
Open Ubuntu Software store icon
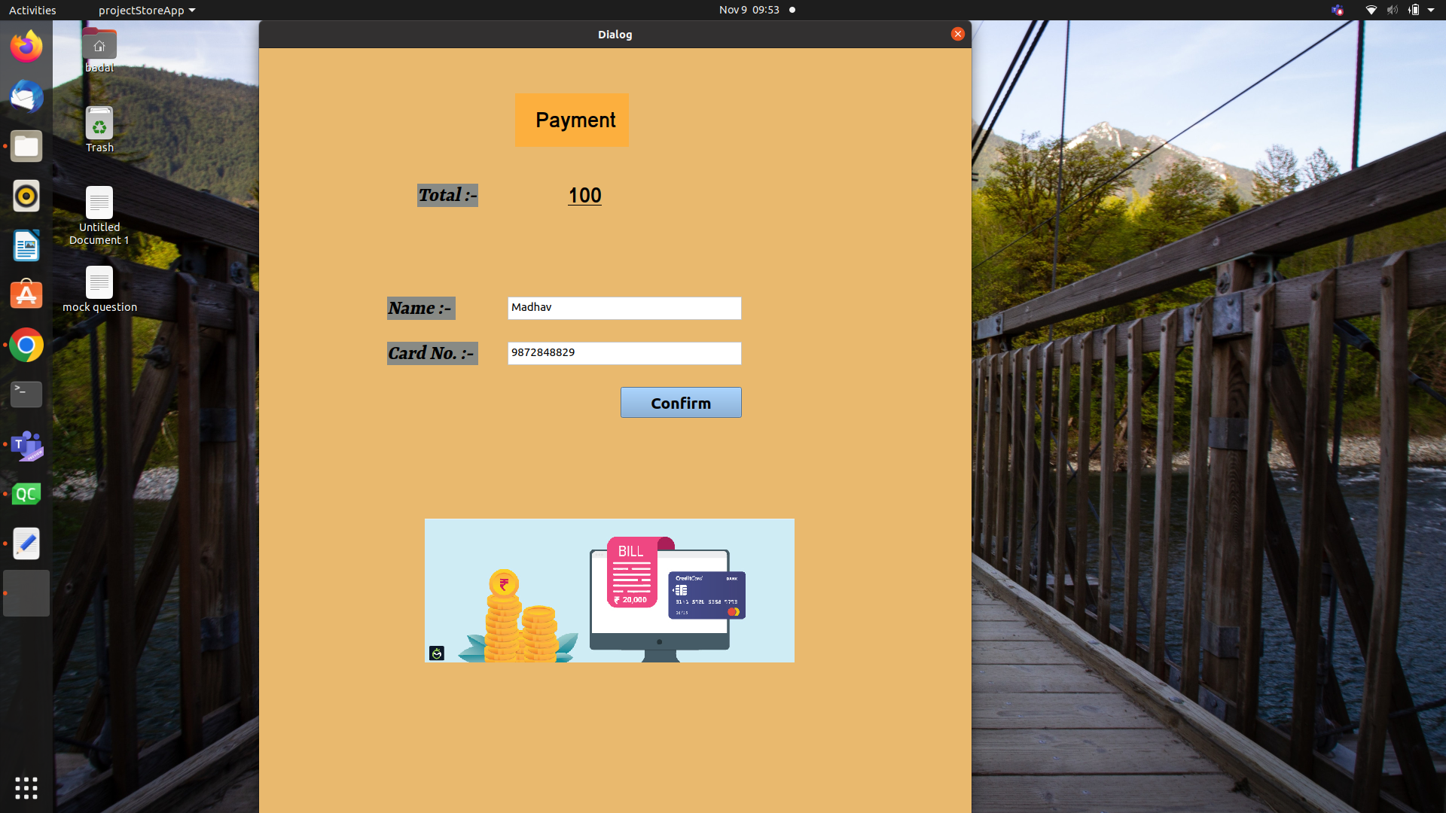coord(26,295)
